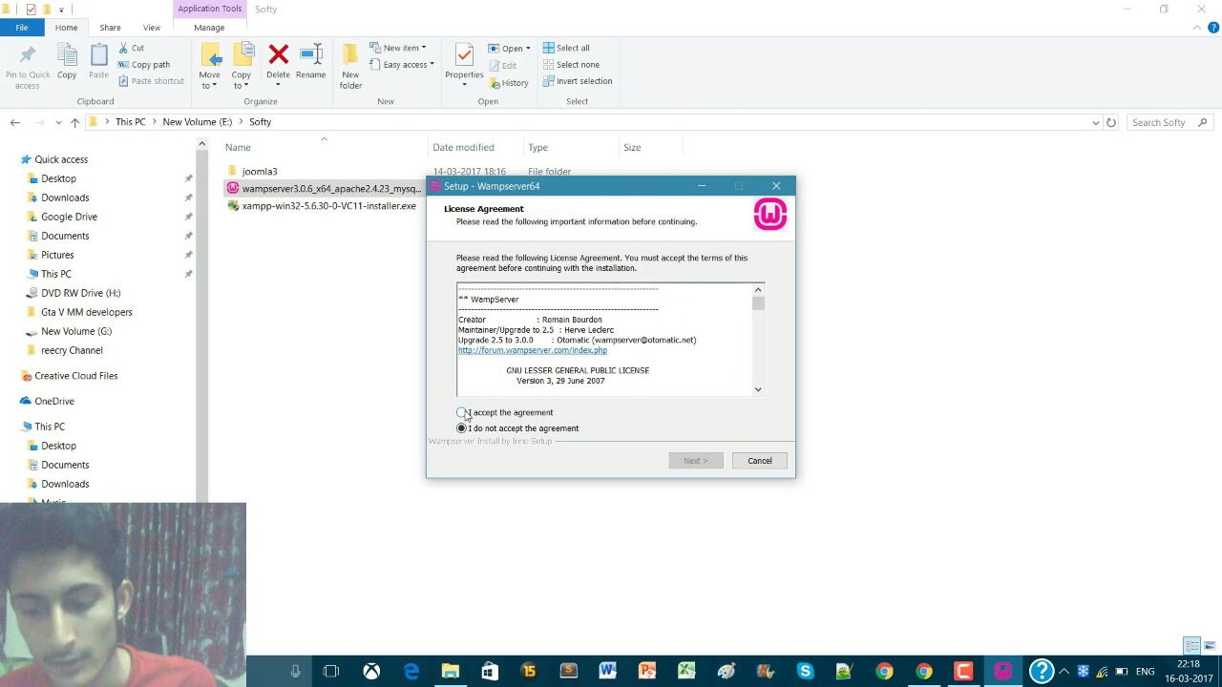The height and width of the screenshot is (687, 1222).
Task: Click Paste shortcut in ribbon
Action: pyautogui.click(x=151, y=81)
